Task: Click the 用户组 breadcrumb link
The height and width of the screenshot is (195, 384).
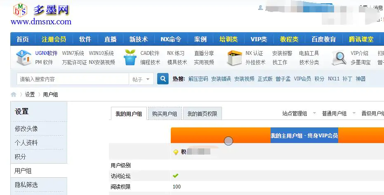Action: (x=50, y=94)
